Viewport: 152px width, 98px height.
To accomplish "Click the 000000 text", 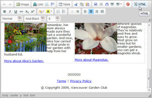I will [x=74, y=75].
